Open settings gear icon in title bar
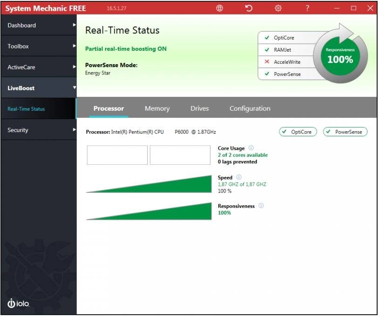The height and width of the screenshot is (316, 378). coord(278,8)
